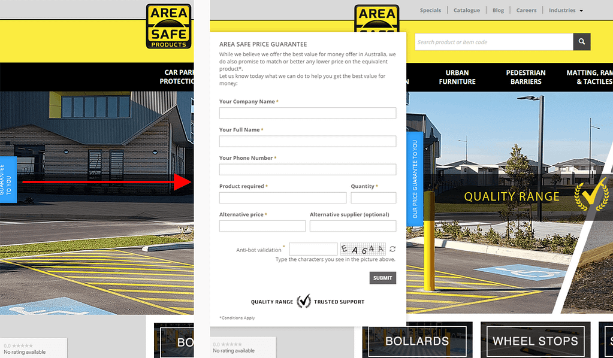The image size is (613, 358).
Task: Submit the price guarantee form
Action: [x=382, y=278]
